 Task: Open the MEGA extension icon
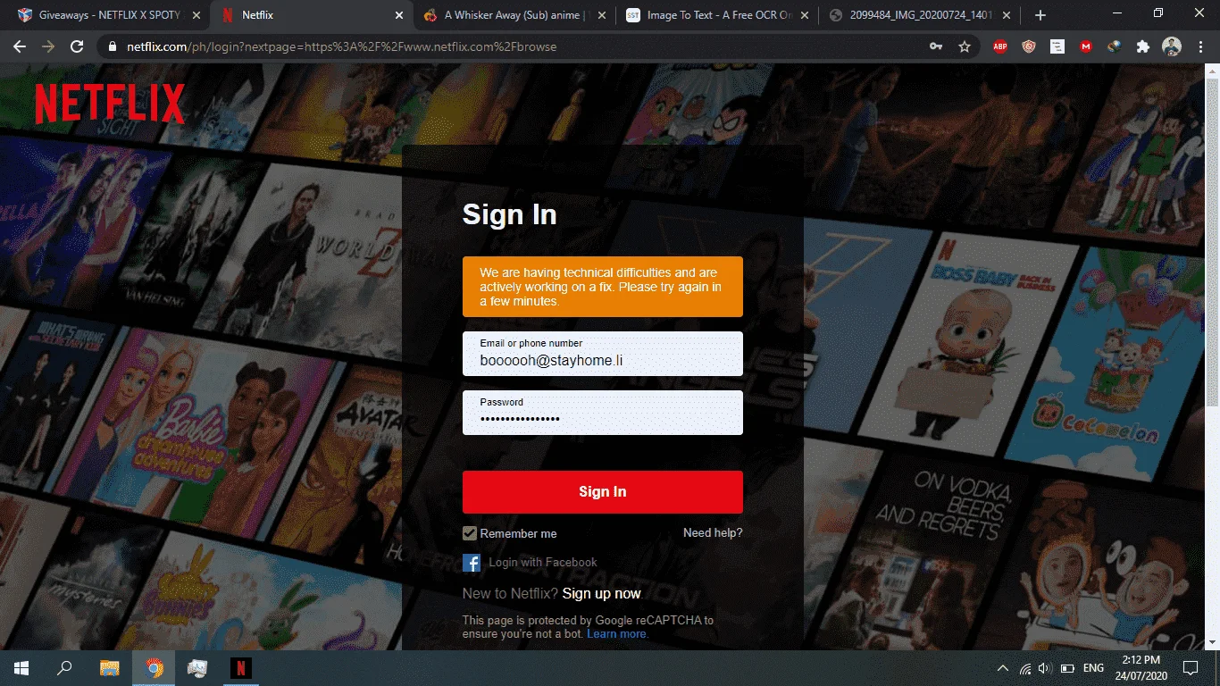(x=1086, y=46)
